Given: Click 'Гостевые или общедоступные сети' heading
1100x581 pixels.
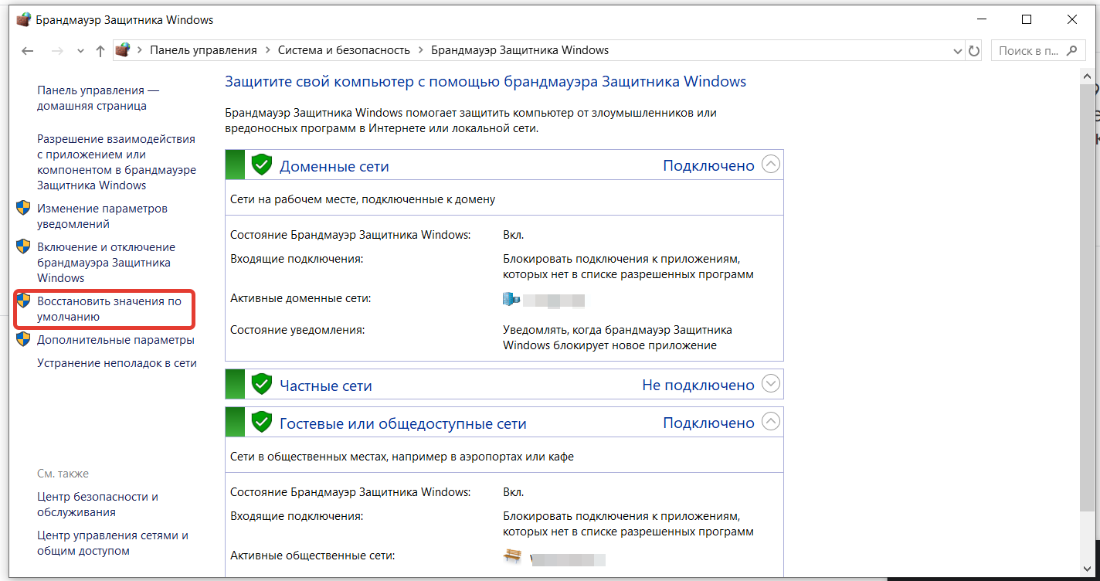Looking at the screenshot, I should click(x=402, y=424).
